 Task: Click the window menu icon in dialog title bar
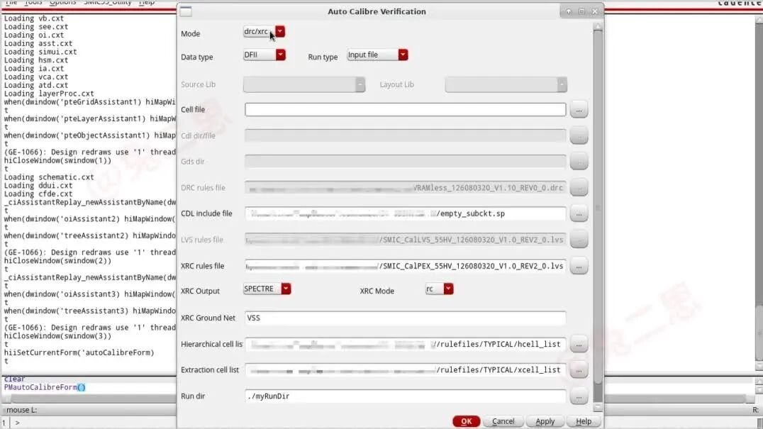point(186,11)
